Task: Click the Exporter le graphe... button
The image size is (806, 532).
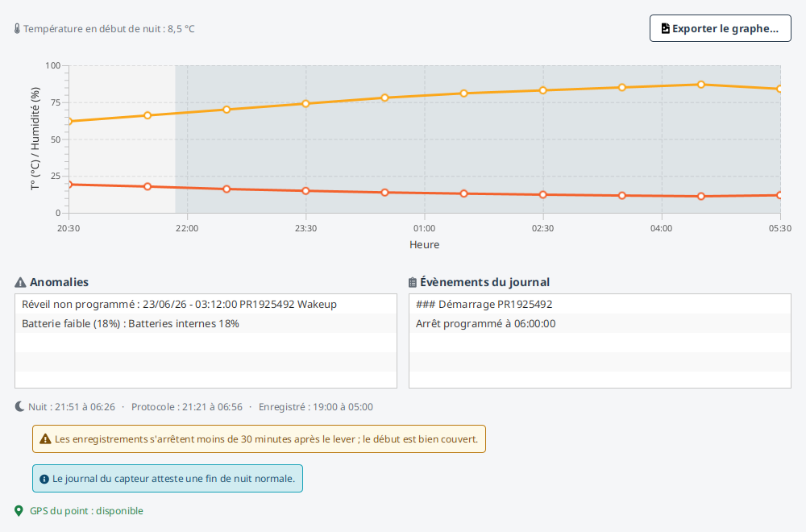Action: (720, 28)
